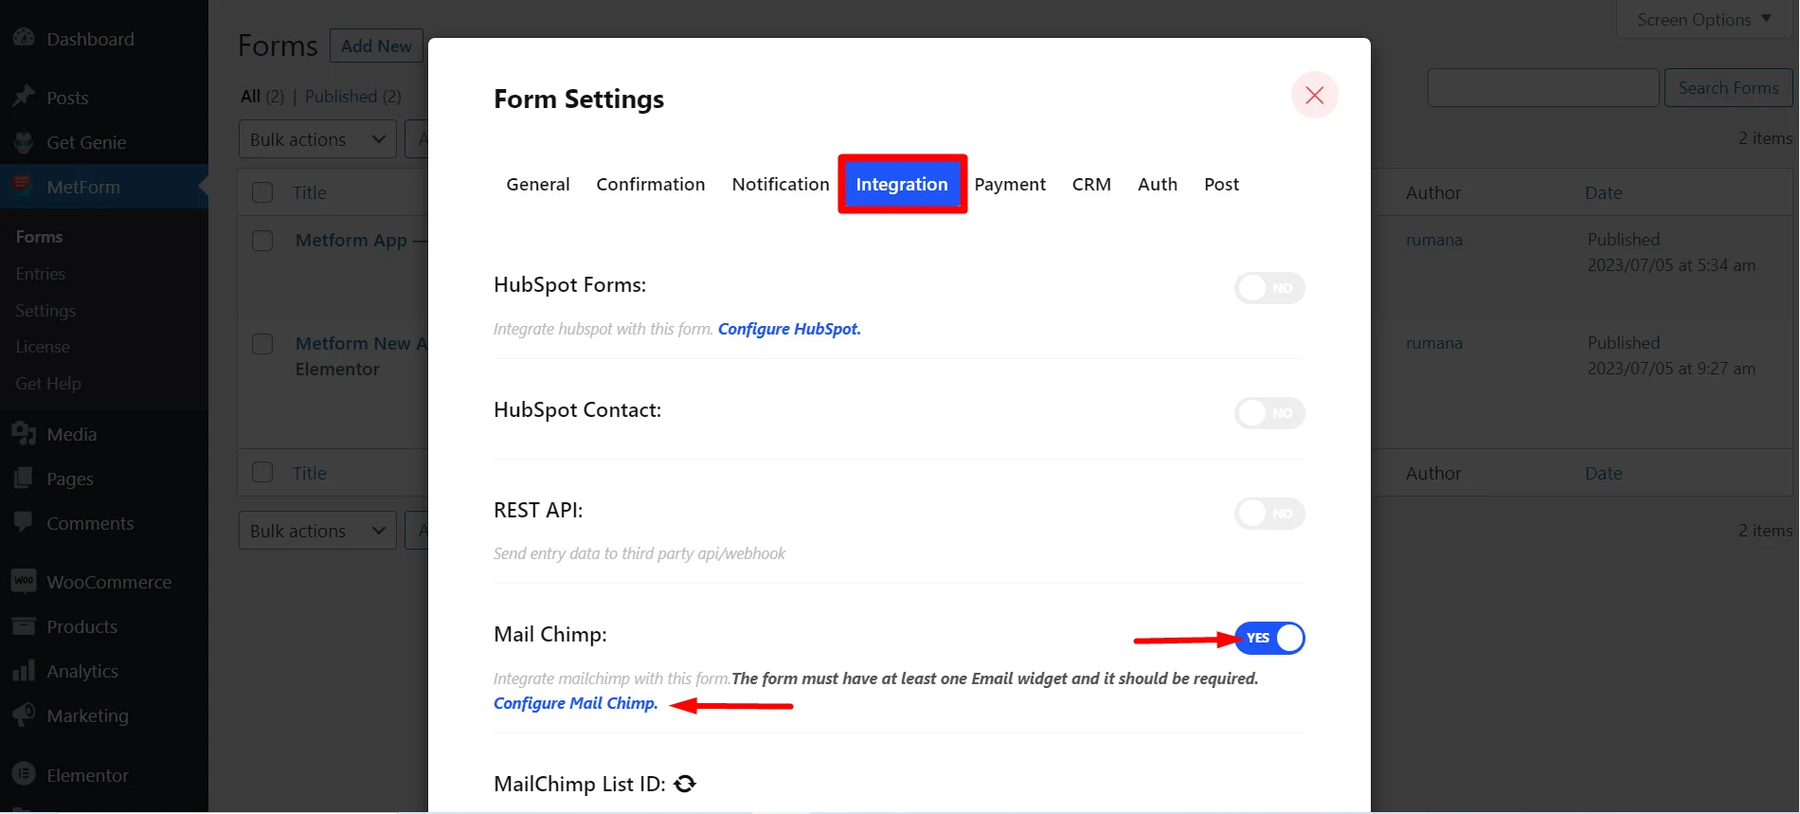Close the Form Settings dialog
Image resolution: width=1800 pixels, height=814 pixels.
[1314, 95]
